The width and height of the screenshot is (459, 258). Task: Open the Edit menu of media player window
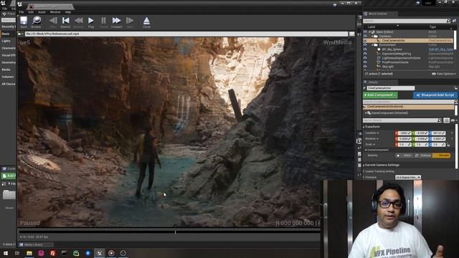pos(31,12)
